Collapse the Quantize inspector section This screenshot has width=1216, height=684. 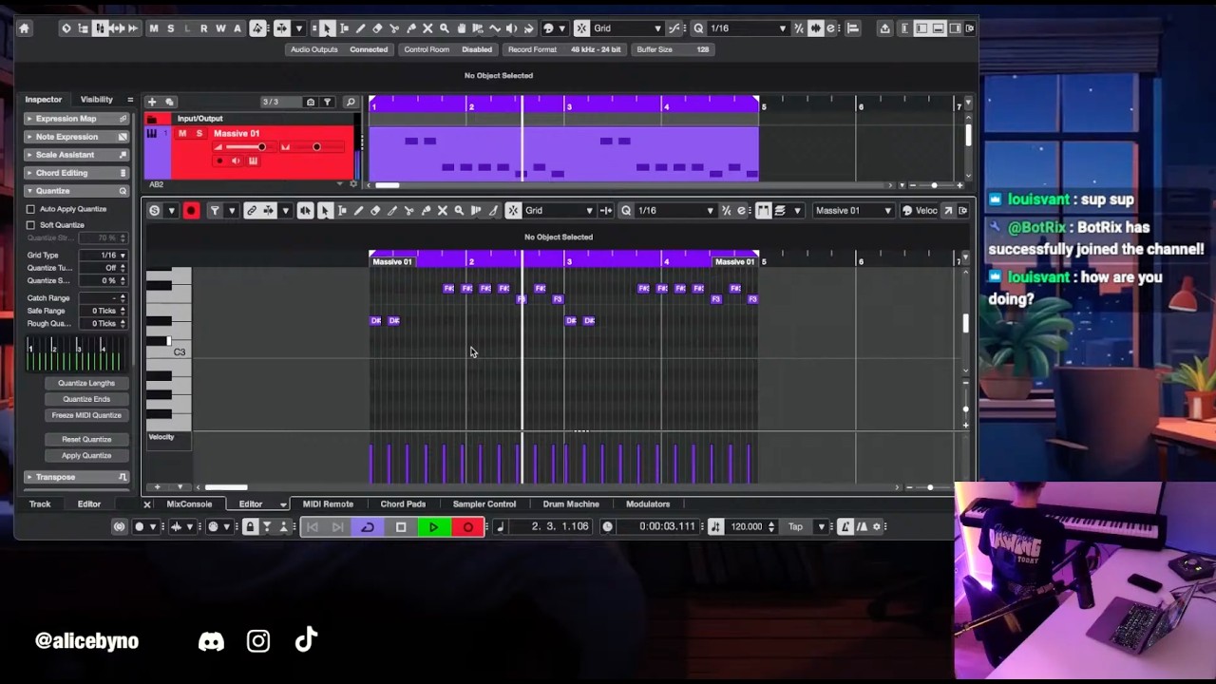[x=76, y=191]
